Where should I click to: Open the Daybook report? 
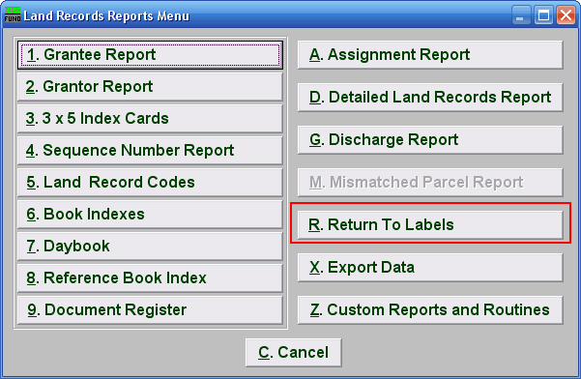(150, 246)
